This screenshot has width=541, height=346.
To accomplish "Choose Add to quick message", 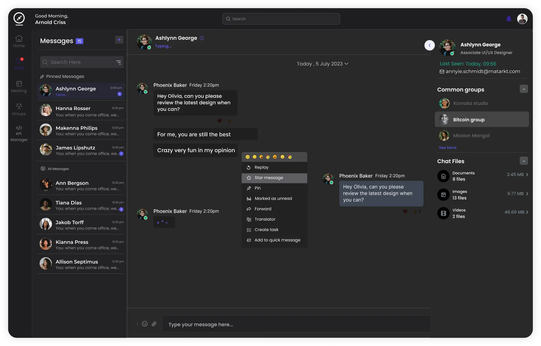I will [274, 240].
